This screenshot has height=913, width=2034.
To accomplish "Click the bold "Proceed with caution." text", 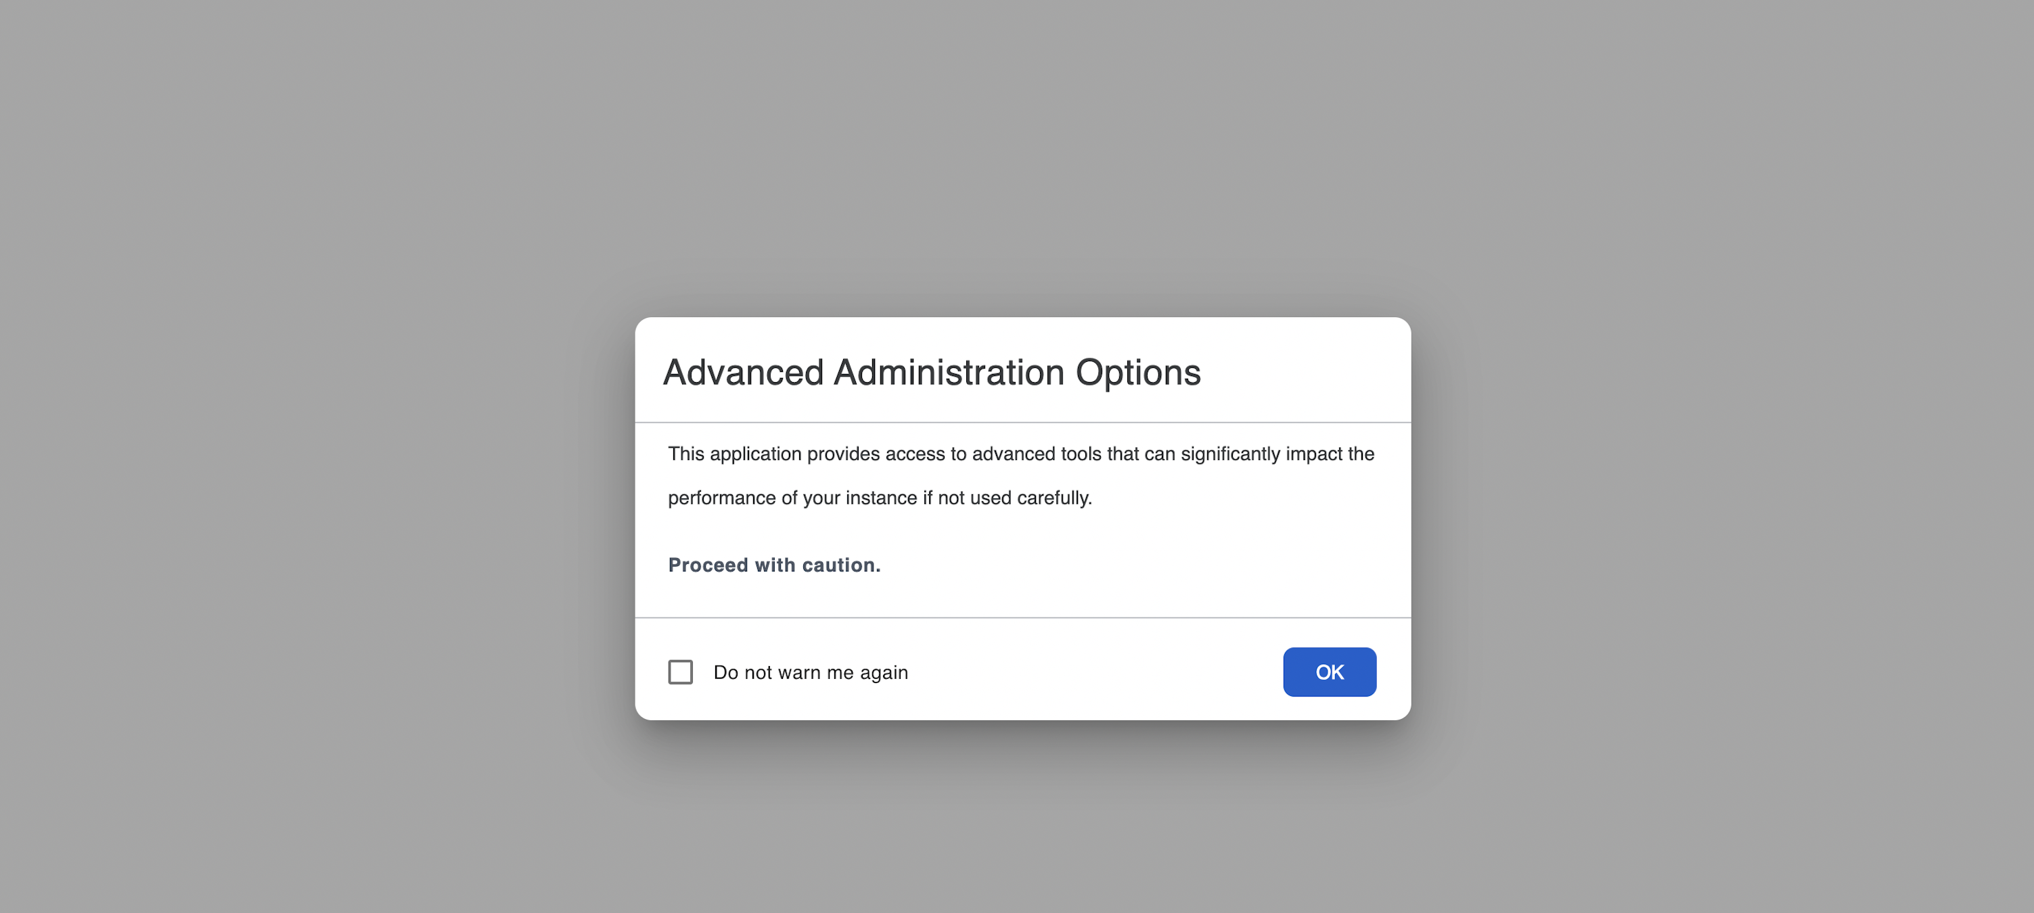I will tap(774, 565).
